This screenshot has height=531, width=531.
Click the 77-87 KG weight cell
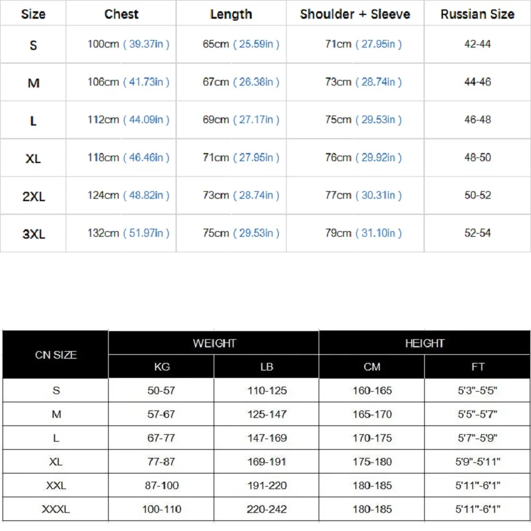click(162, 462)
